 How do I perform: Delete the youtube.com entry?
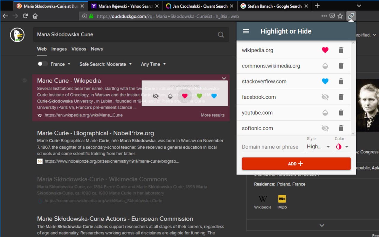341,113
